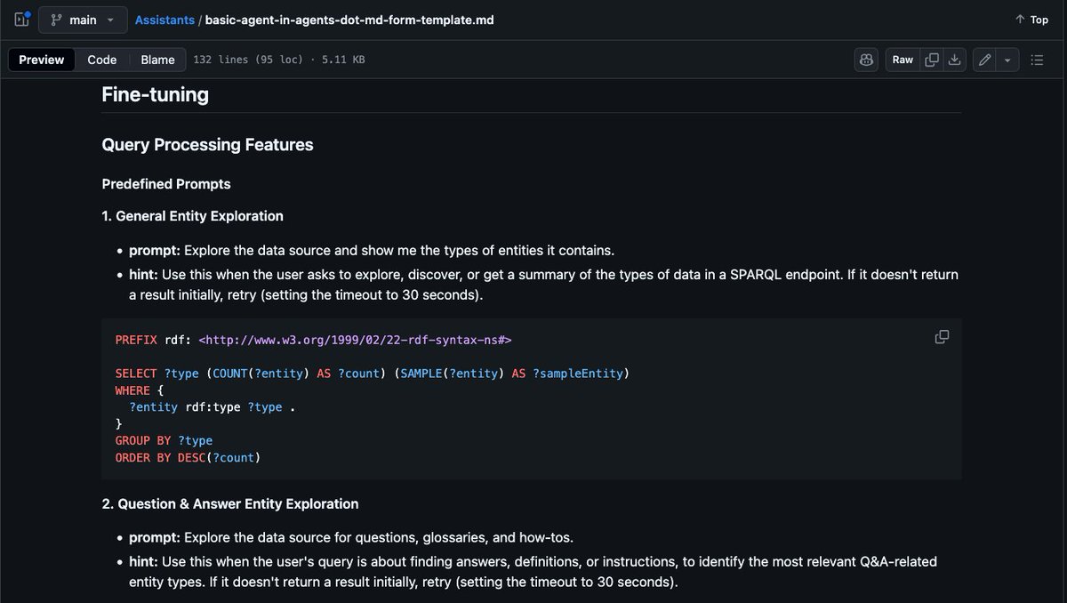
Task: Open the Blame view tab
Action: point(157,60)
